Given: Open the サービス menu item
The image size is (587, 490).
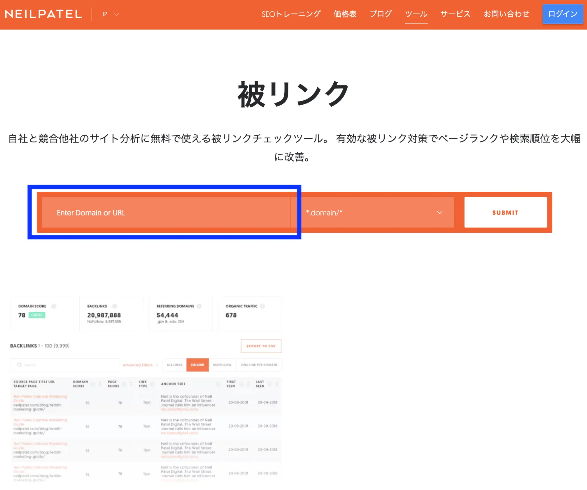Looking at the screenshot, I should (x=455, y=14).
